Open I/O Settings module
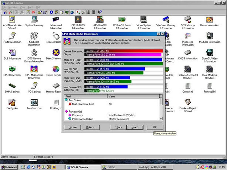 tap(34, 88)
